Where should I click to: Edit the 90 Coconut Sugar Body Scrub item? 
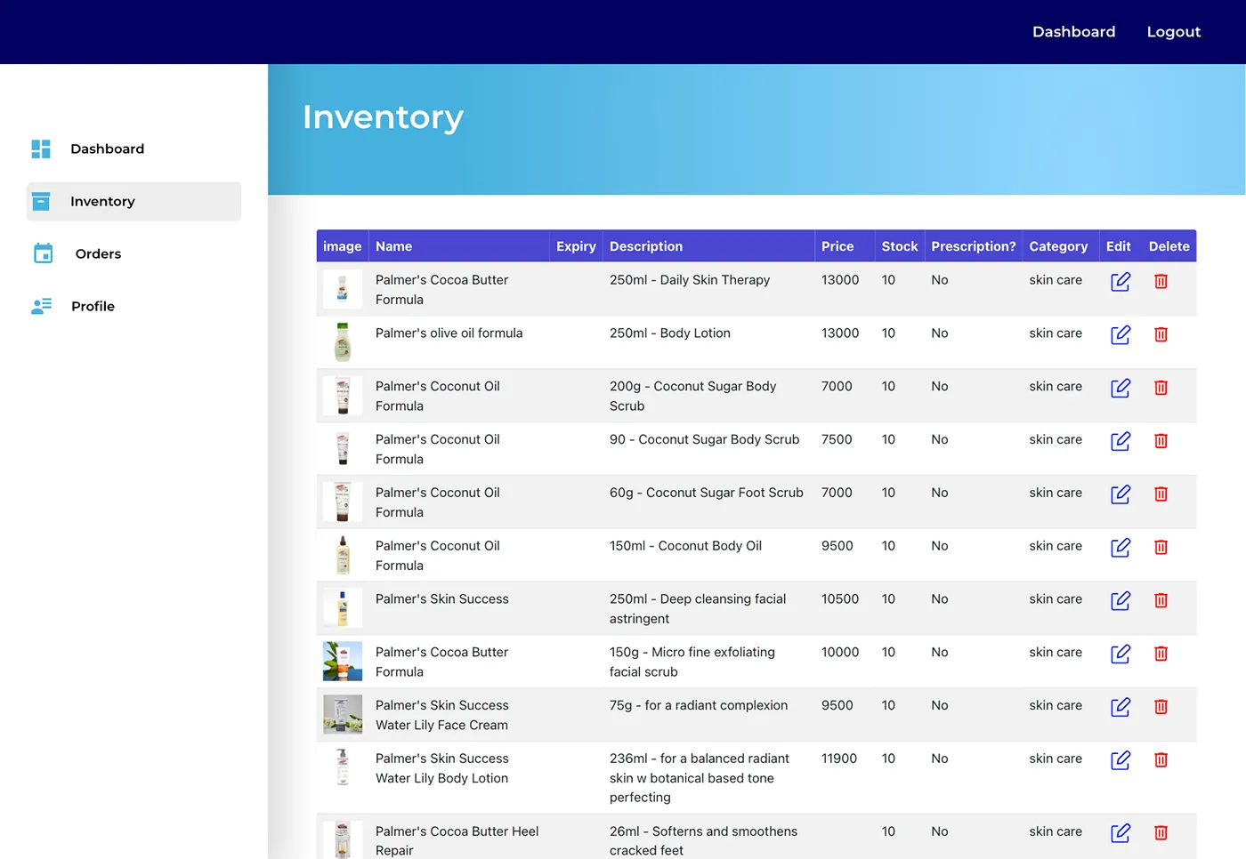(x=1121, y=441)
